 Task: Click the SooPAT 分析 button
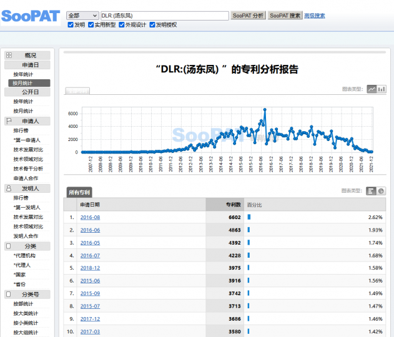point(248,16)
